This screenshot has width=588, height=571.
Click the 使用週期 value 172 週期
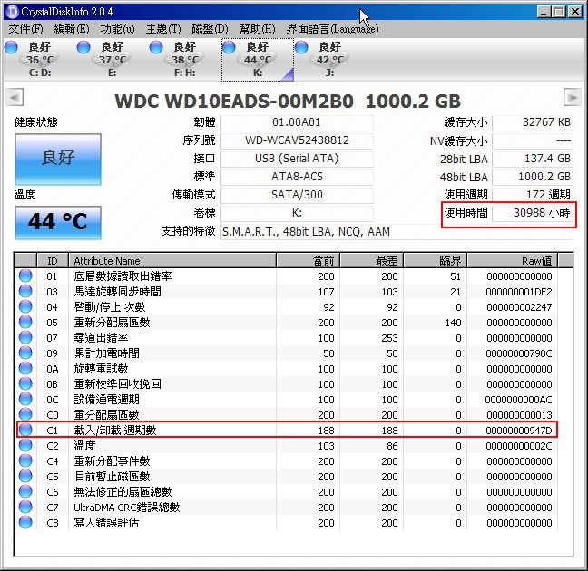(533, 195)
